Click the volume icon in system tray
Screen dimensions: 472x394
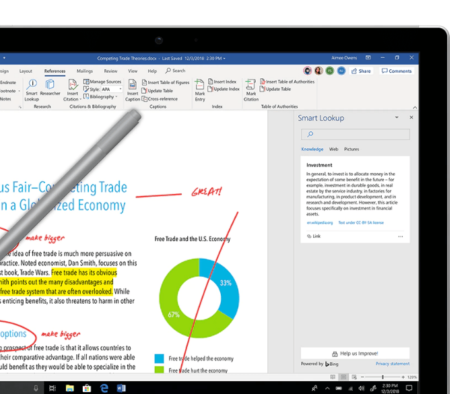(362, 389)
